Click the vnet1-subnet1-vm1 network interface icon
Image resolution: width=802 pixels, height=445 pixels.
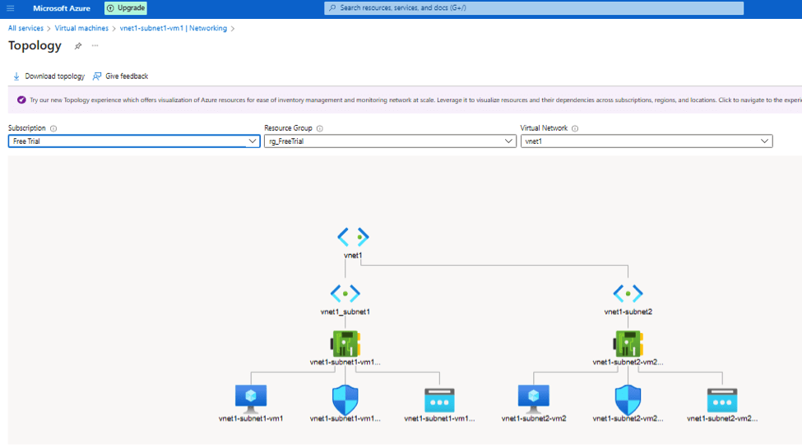pos(345,342)
